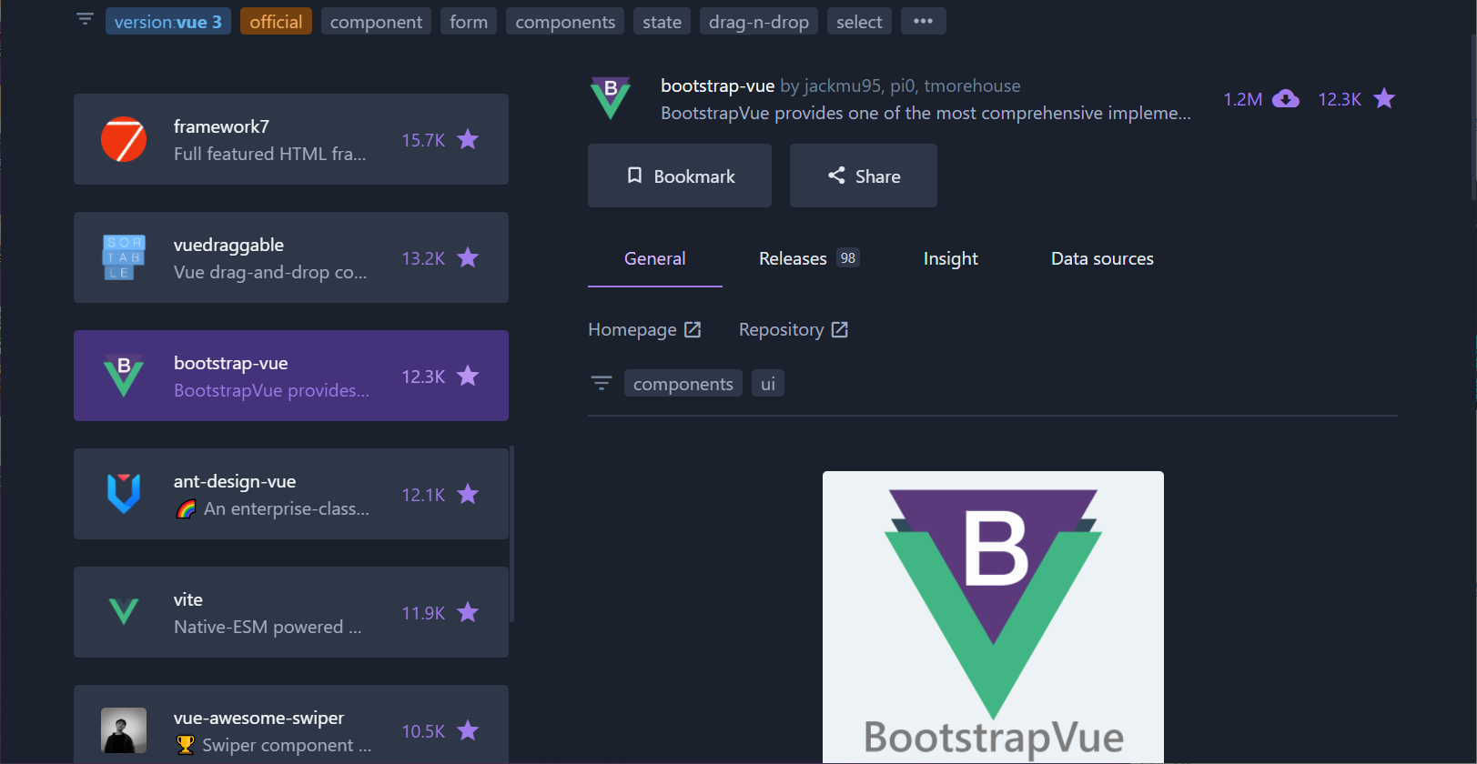
Task: Open the Repository link
Action: (x=794, y=329)
